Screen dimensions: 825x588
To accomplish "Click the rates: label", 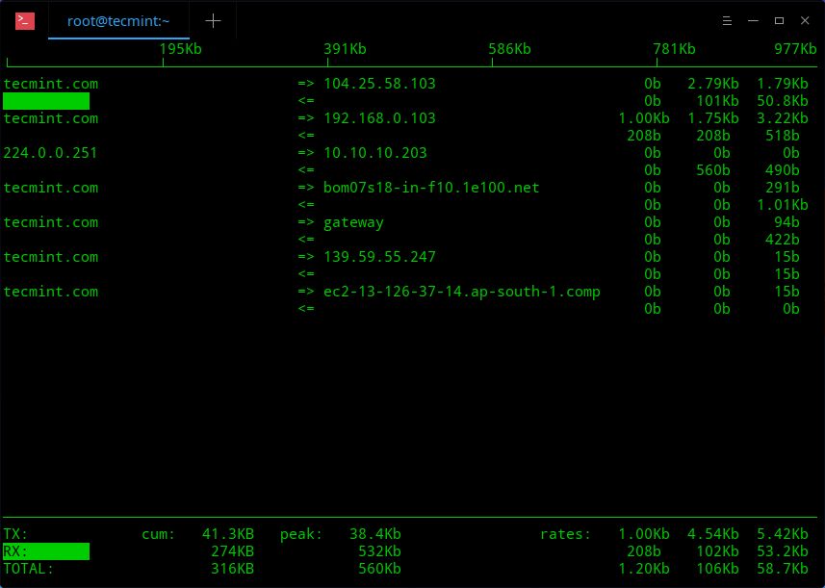I will 566,534.
